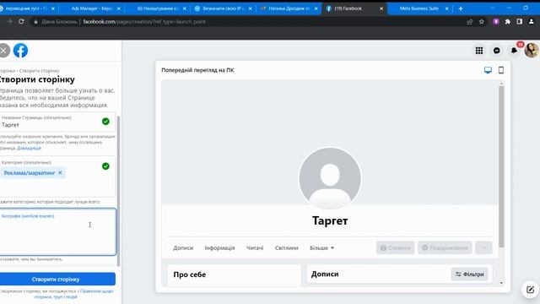Reload the page with browser refresh
540x304 pixels.
coord(21,21)
